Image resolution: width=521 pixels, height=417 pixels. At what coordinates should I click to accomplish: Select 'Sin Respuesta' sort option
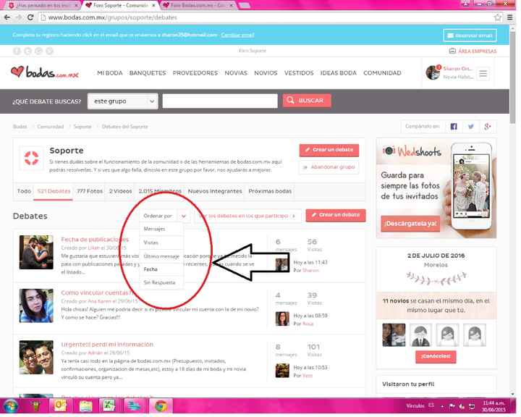[161, 282]
